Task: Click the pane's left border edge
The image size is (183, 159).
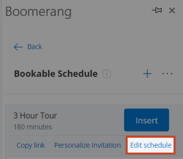Action: (x=1, y=79)
